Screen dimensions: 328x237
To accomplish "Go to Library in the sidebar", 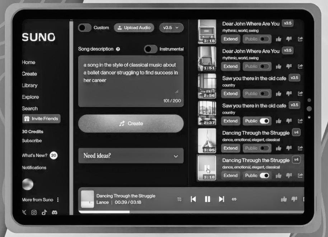I will (29, 85).
